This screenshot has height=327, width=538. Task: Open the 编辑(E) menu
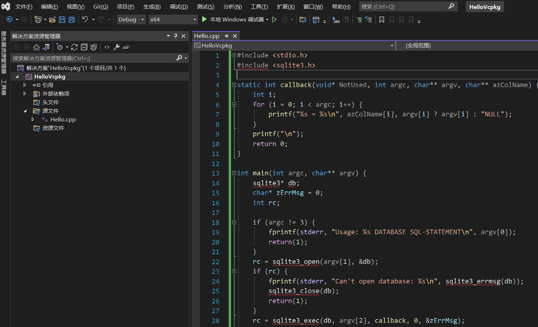click(x=50, y=7)
